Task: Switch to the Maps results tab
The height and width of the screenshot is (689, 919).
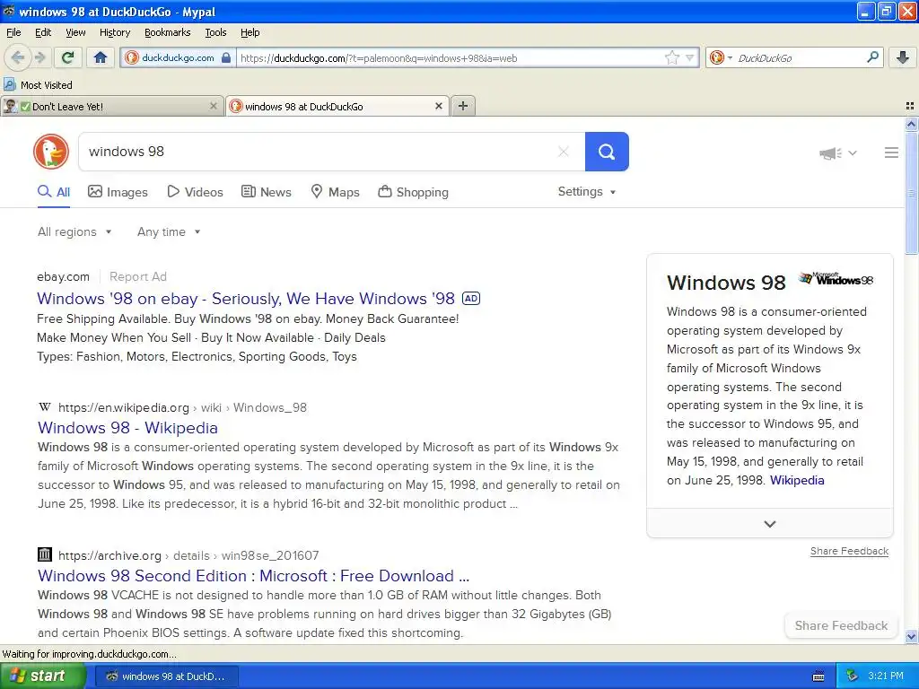Action: point(335,192)
